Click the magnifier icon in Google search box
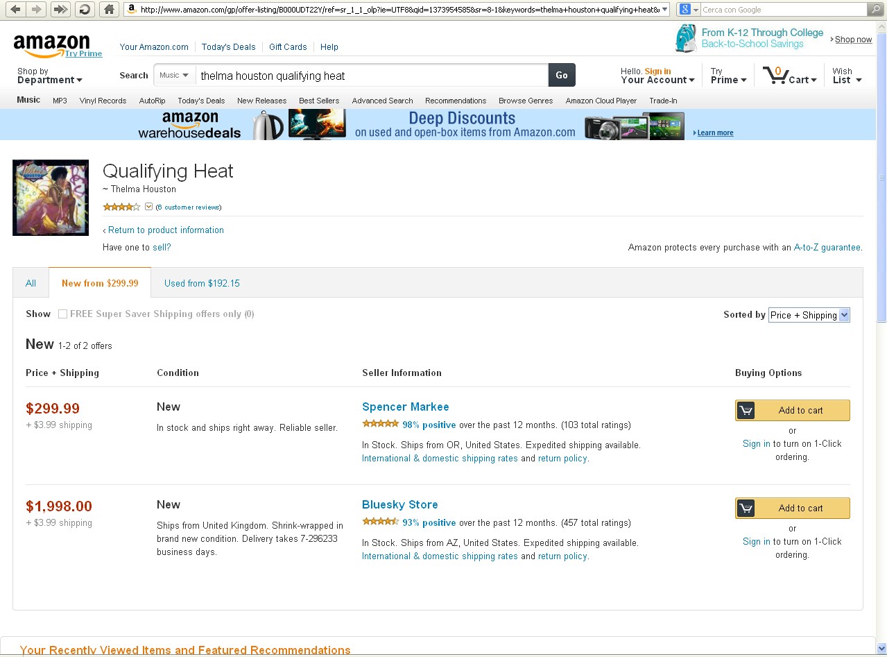The height and width of the screenshot is (657, 887). pyautogui.click(x=875, y=9)
